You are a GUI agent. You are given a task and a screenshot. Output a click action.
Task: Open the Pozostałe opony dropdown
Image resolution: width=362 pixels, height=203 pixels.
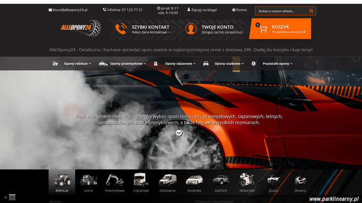pos(277,64)
